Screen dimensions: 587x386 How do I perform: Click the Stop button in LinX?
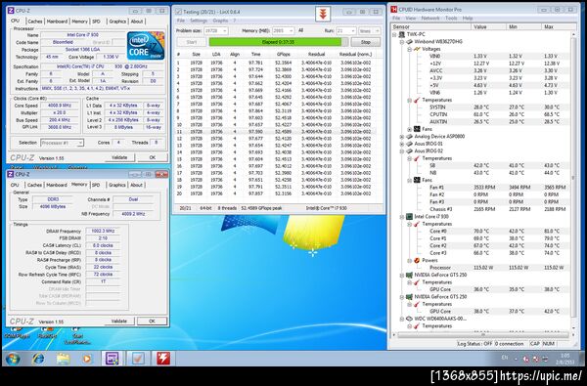[x=366, y=42]
